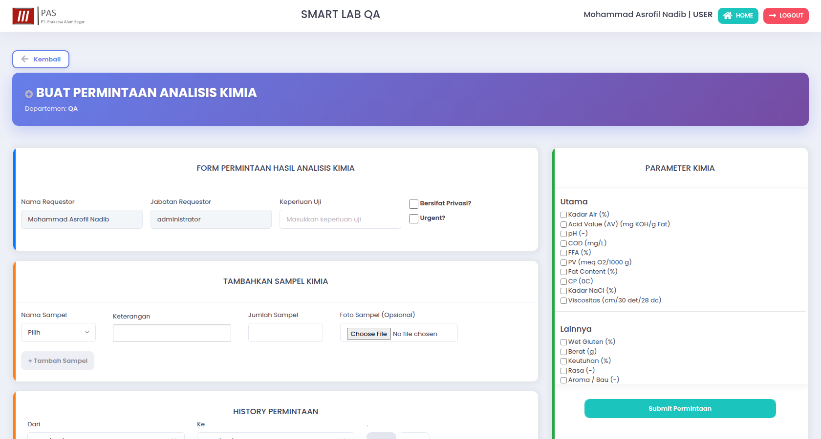This screenshot has width=821, height=439.
Task: Go back with the Kembali button
Action: 41,59
